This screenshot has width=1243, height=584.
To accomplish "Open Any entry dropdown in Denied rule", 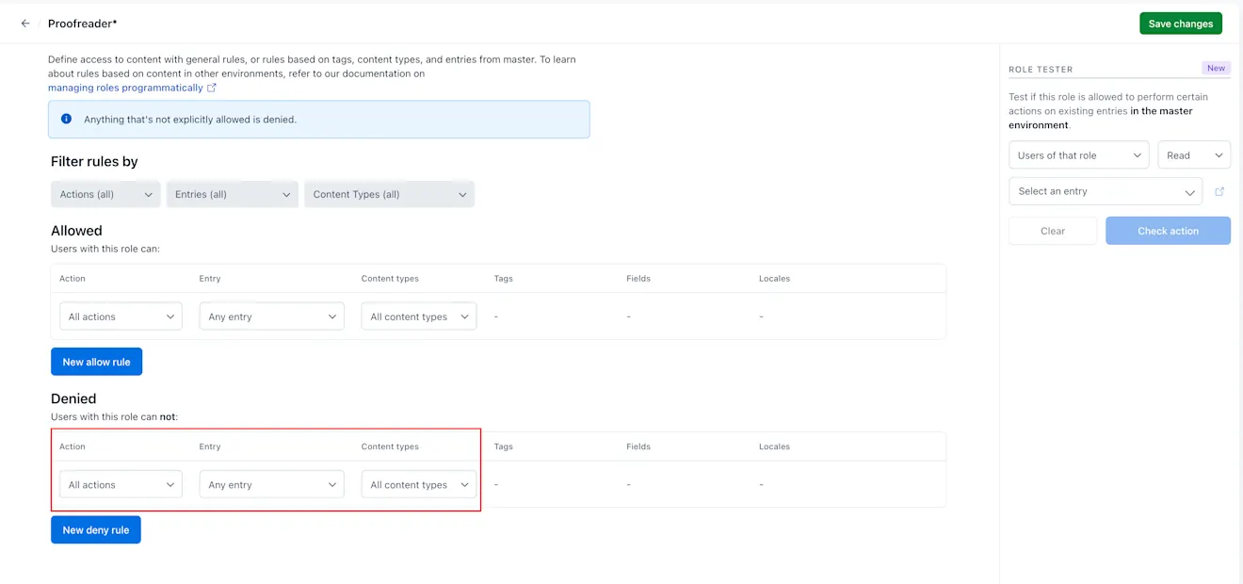I will coord(272,485).
